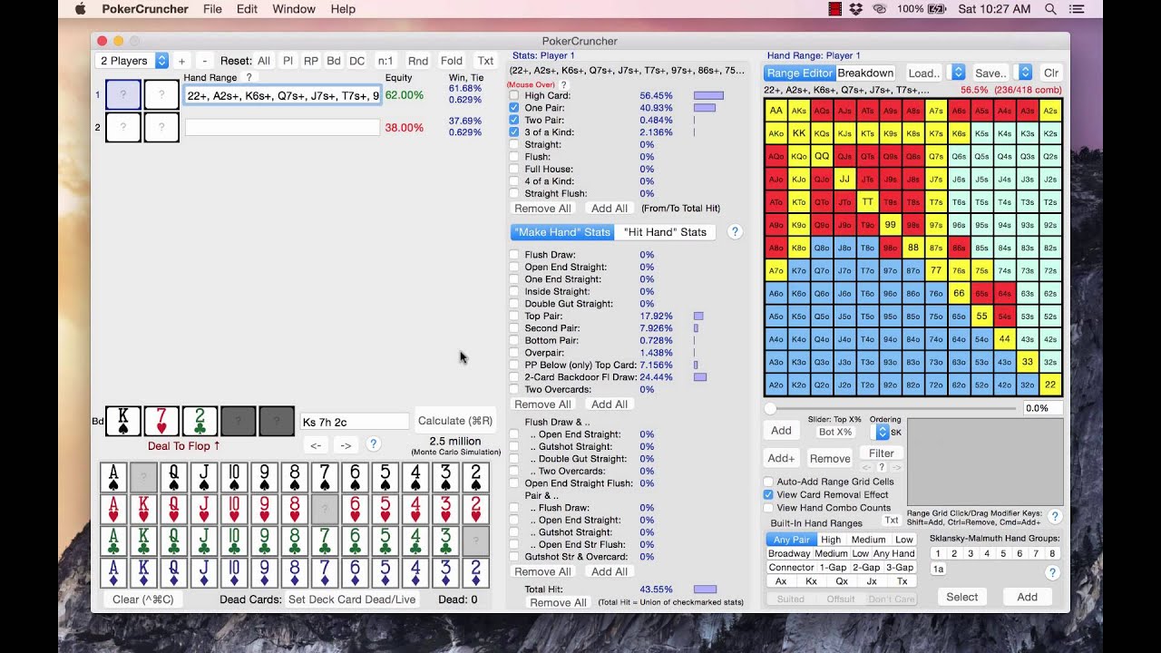Click the 9 of hearts deck card
Image resolution: width=1161 pixels, height=653 pixels.
(265, 510)
